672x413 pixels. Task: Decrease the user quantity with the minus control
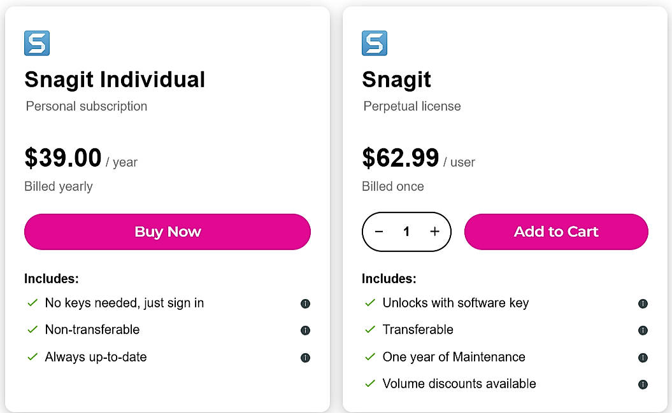[x=379, y=232]
